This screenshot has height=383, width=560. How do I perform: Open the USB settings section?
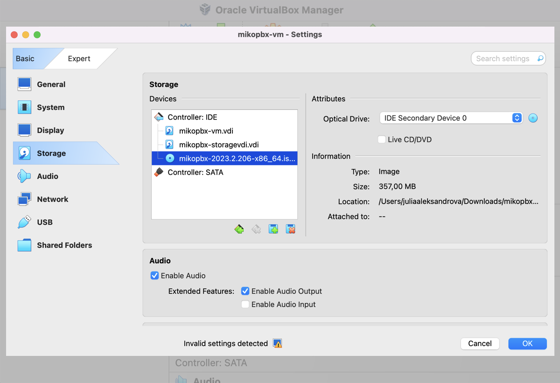pyautogui.click(x=44, y=222)
